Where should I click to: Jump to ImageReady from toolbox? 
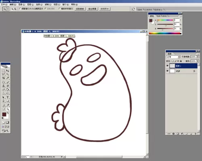(x=5, y=130)
